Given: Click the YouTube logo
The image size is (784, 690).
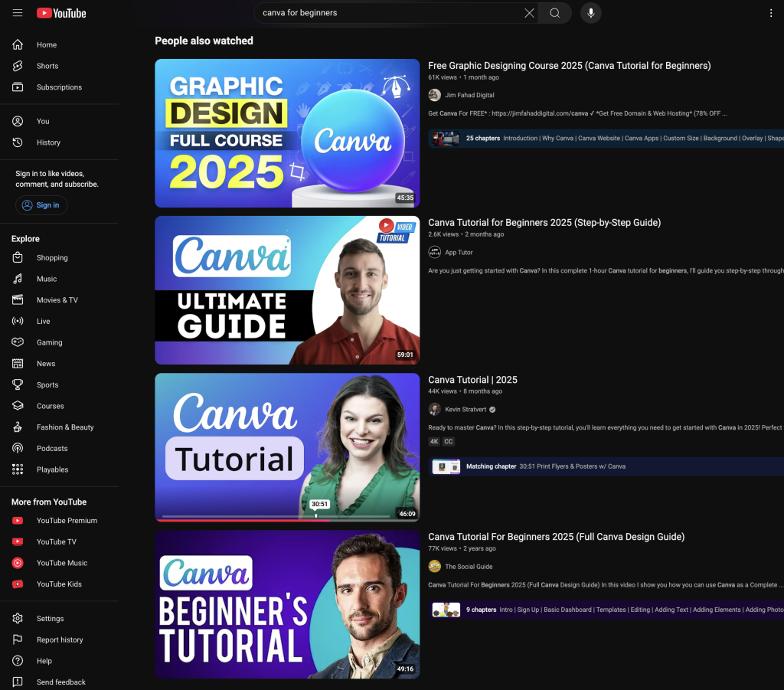Looking at the screenshot, I should coord(61,13).
